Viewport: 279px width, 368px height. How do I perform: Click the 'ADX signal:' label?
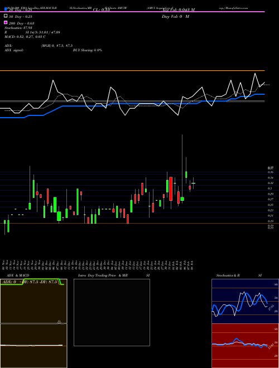pyautogui.click(x=14, y=50)
